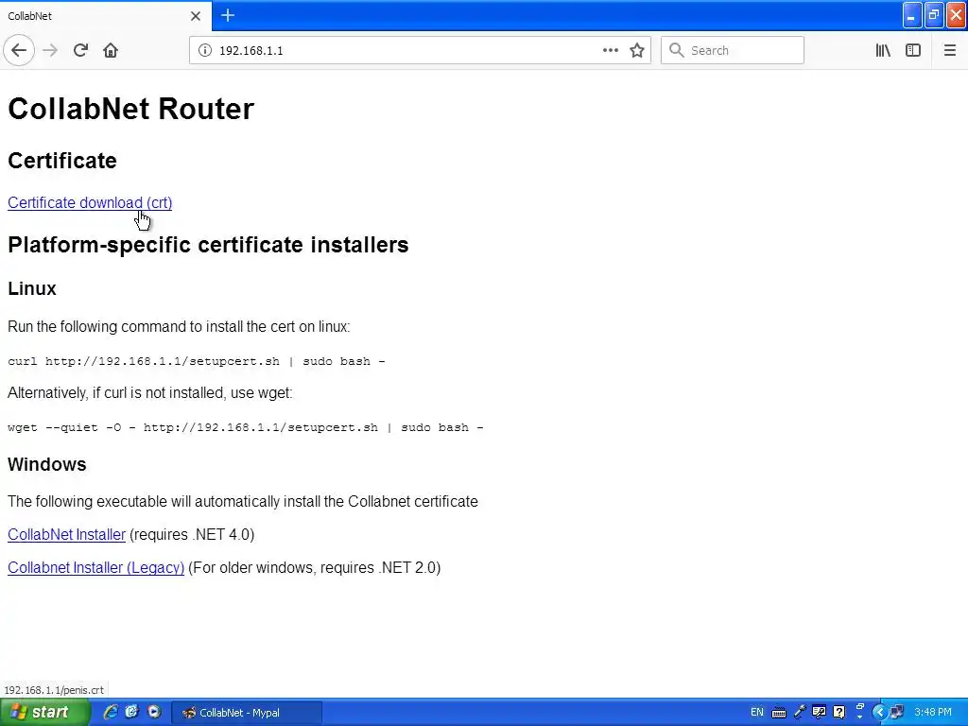
Task: Select the CollabNet browser tab
Action: pos(105,16)
